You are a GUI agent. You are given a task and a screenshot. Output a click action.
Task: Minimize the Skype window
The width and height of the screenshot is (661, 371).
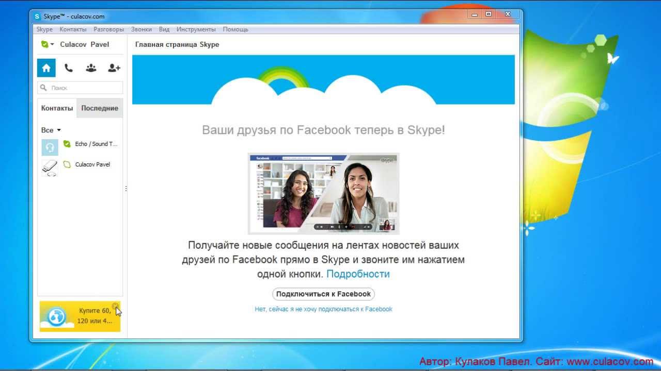[x=475, y=14]
